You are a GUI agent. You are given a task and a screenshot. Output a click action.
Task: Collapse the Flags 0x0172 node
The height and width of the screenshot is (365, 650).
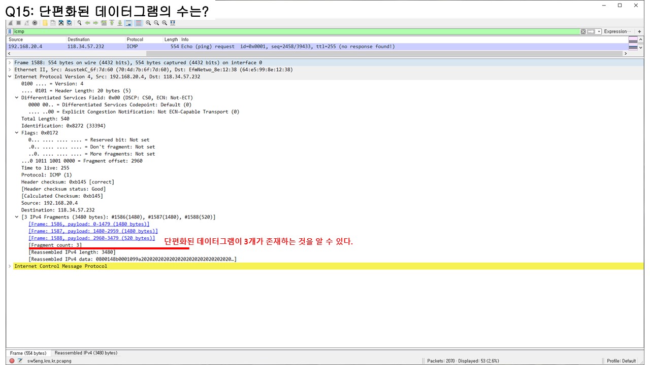point(17,133)
